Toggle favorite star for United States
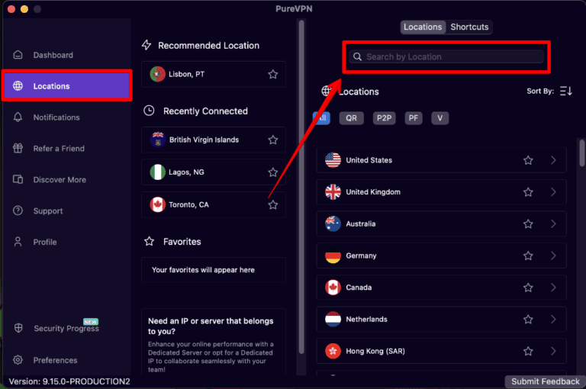Viewport: 586px width, 389px height. click(x=528, y=160)
